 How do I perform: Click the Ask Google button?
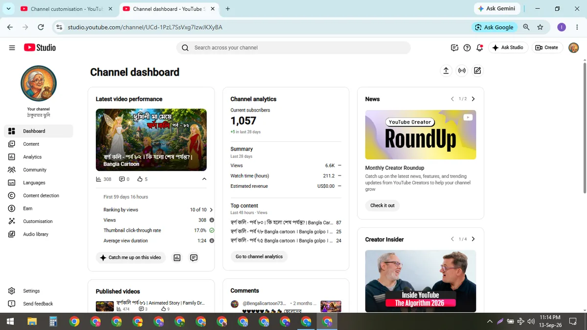pos(494,27)
